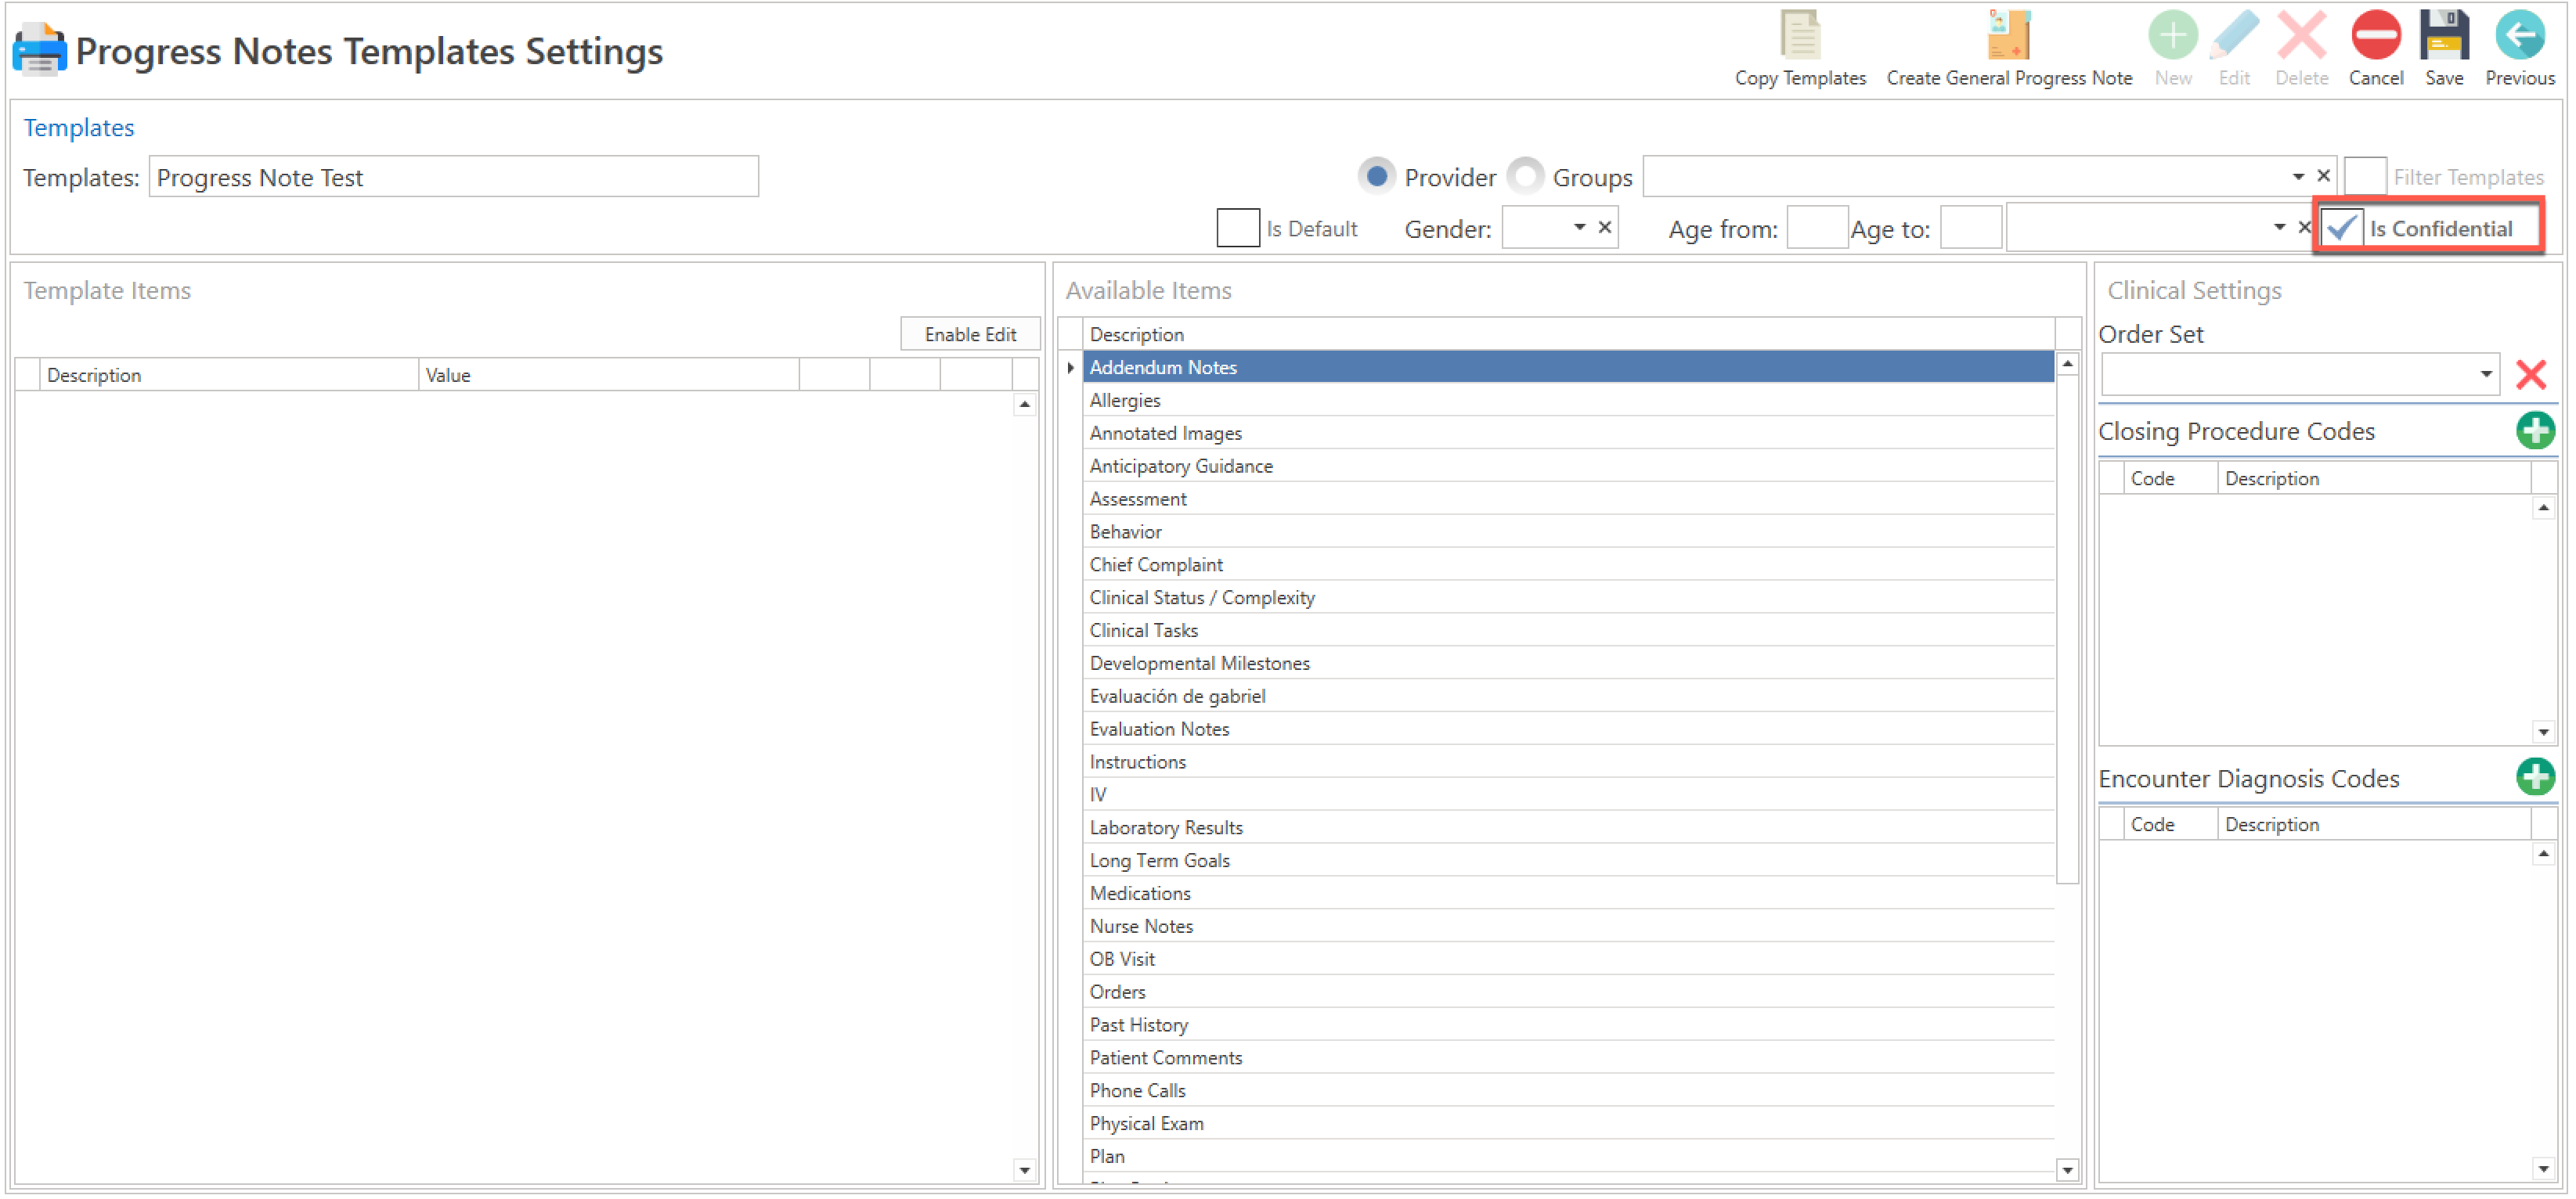Select the Groups radio button
2576x1199 pixels.
tap(1525, 177)
